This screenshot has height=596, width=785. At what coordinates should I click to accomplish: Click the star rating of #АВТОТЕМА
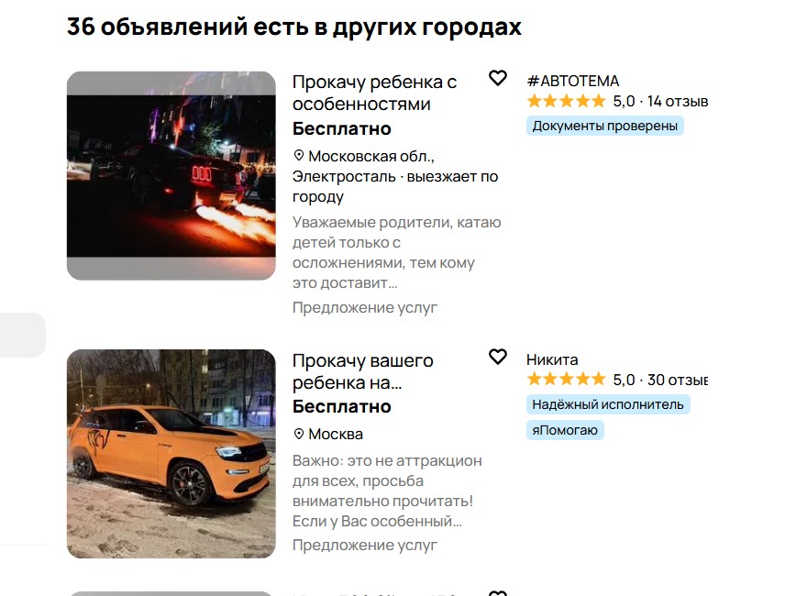point(566,101)
